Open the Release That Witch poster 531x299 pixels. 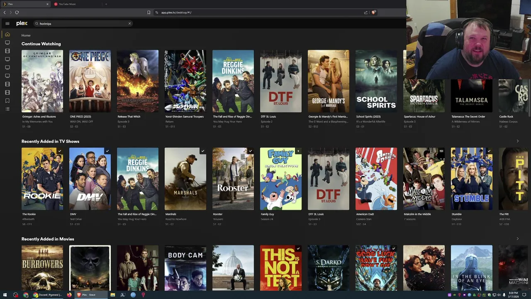pyautogui.click(x=138, y=81)
